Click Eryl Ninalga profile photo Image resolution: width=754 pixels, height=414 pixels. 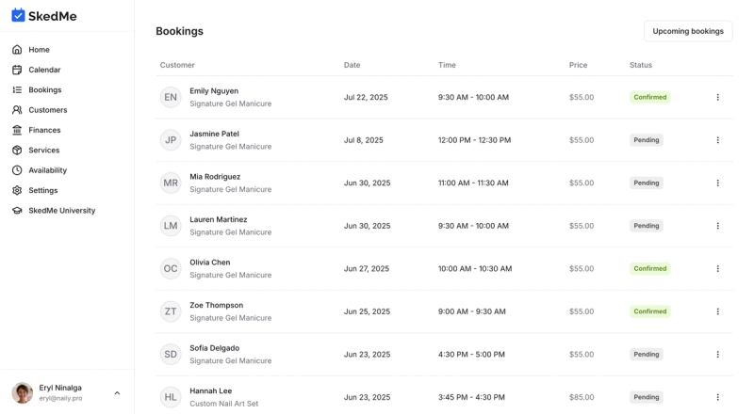coord(22,393)
